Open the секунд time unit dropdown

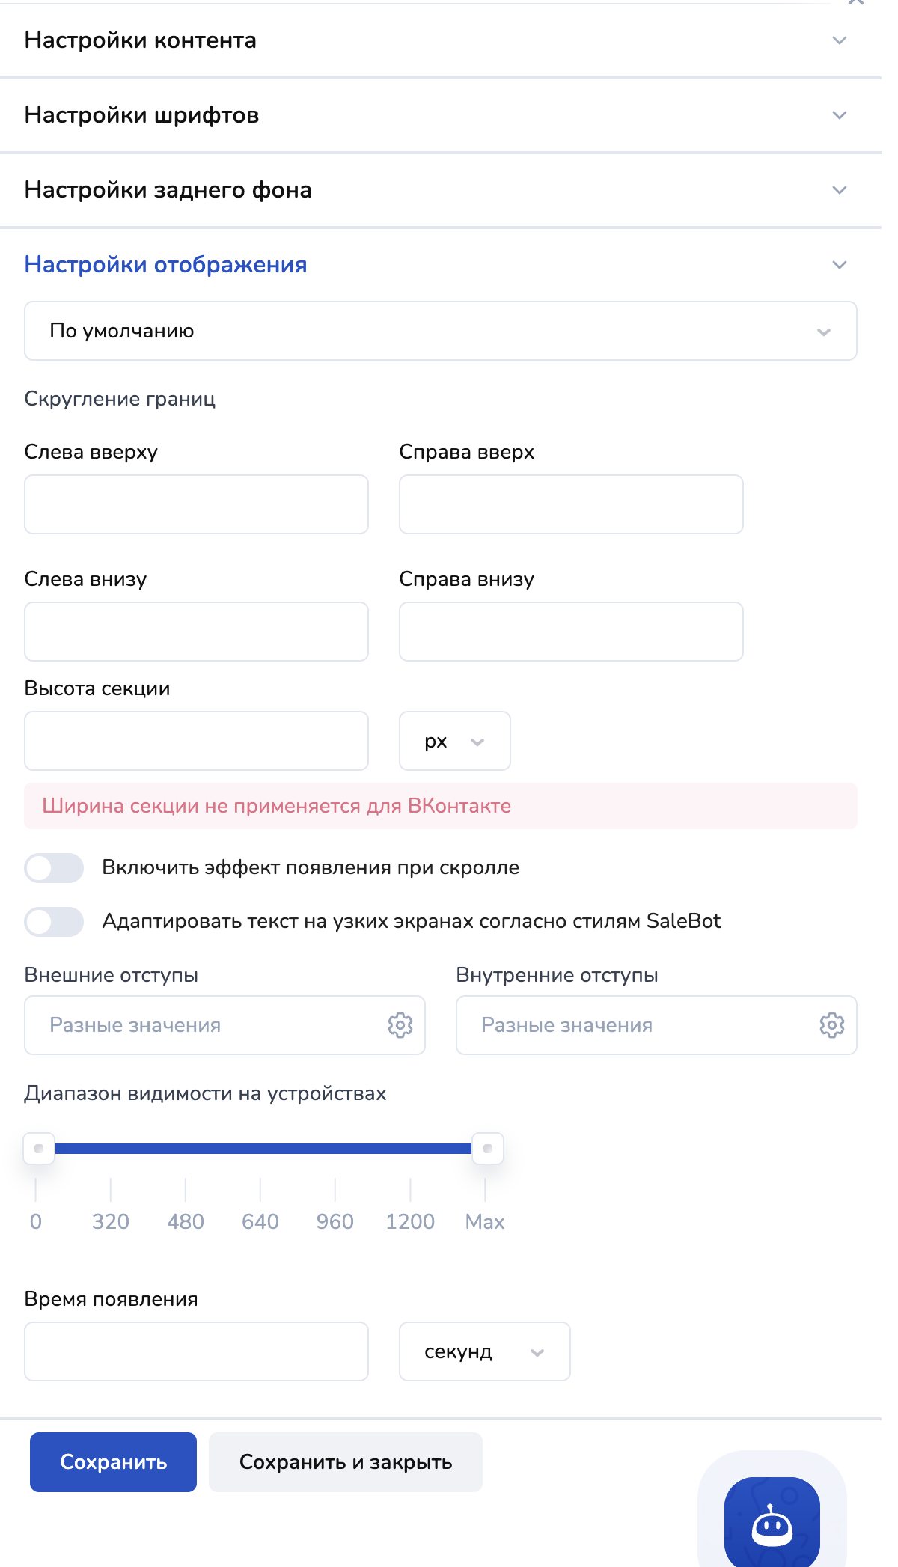pos(484,1351)
